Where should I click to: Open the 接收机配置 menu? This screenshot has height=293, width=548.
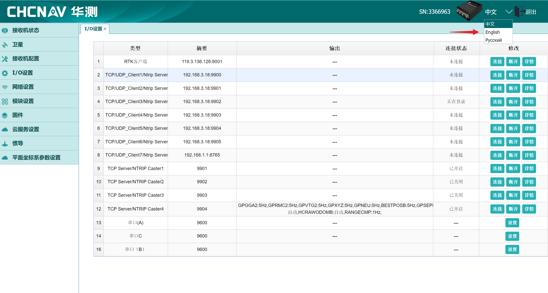pyautogui.click(x=39, y=59)
